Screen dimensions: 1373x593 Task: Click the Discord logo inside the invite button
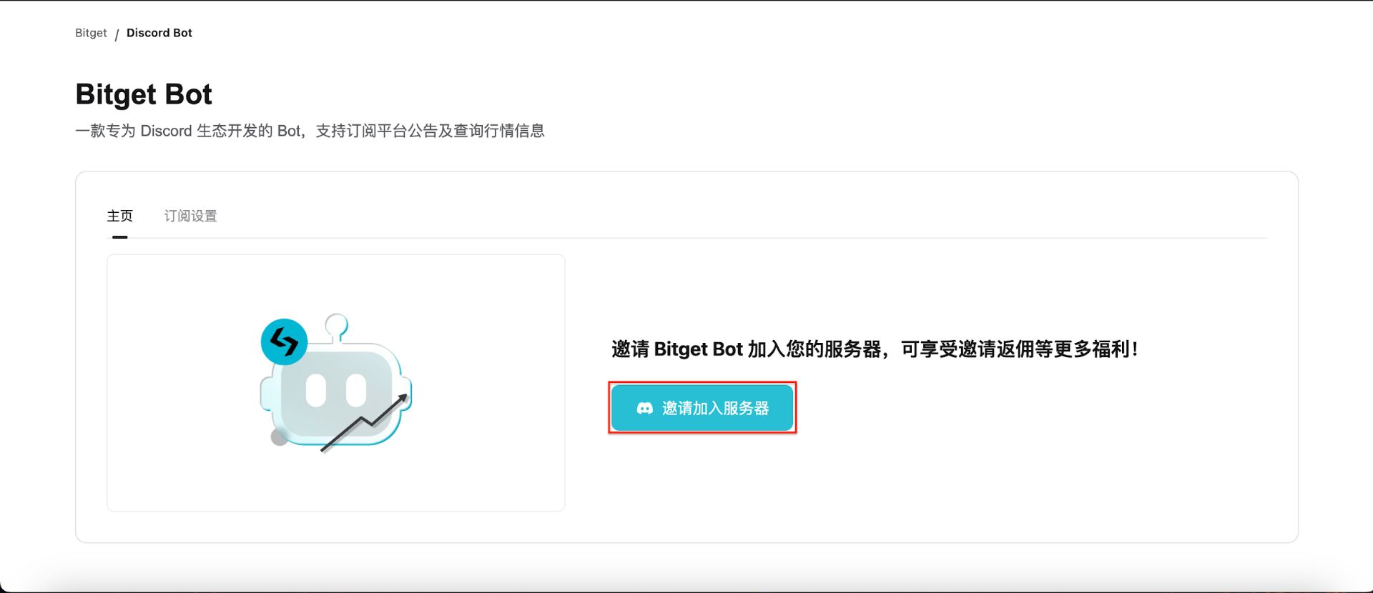click(644, 408)
